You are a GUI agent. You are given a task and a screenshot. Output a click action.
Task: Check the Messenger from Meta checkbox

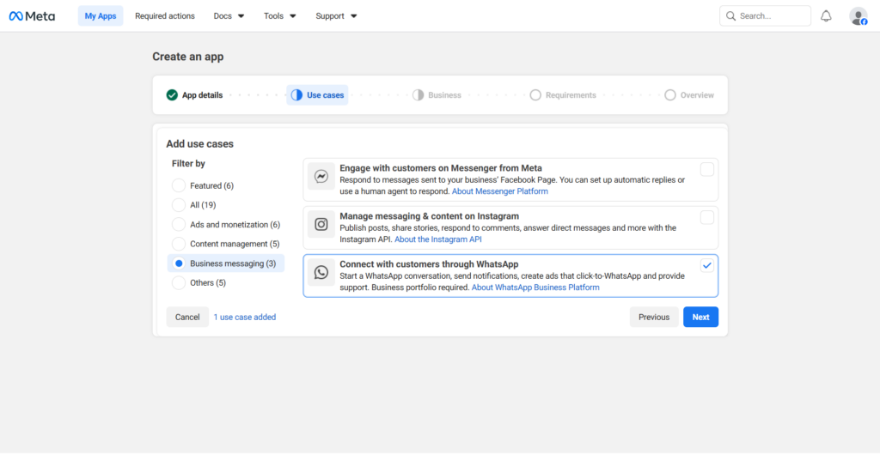(x=706, y=170)
